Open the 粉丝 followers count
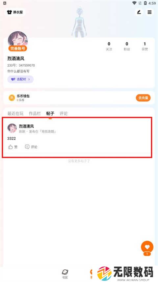 pos(127,46)
